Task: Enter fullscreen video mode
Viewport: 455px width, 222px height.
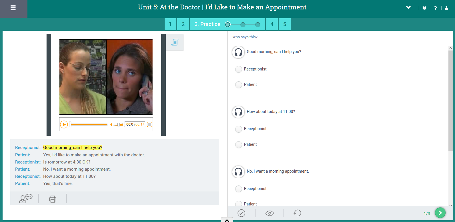Action: (x=149, y=124)
